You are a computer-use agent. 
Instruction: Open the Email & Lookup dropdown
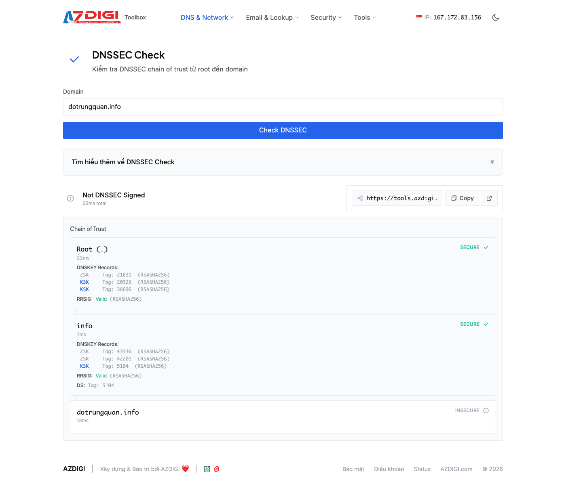(x=272, y=17)
